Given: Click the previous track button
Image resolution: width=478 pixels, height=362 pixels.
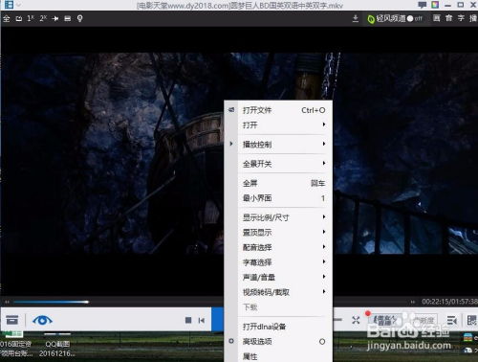Looking at the screenshot, I should [202, 320].
